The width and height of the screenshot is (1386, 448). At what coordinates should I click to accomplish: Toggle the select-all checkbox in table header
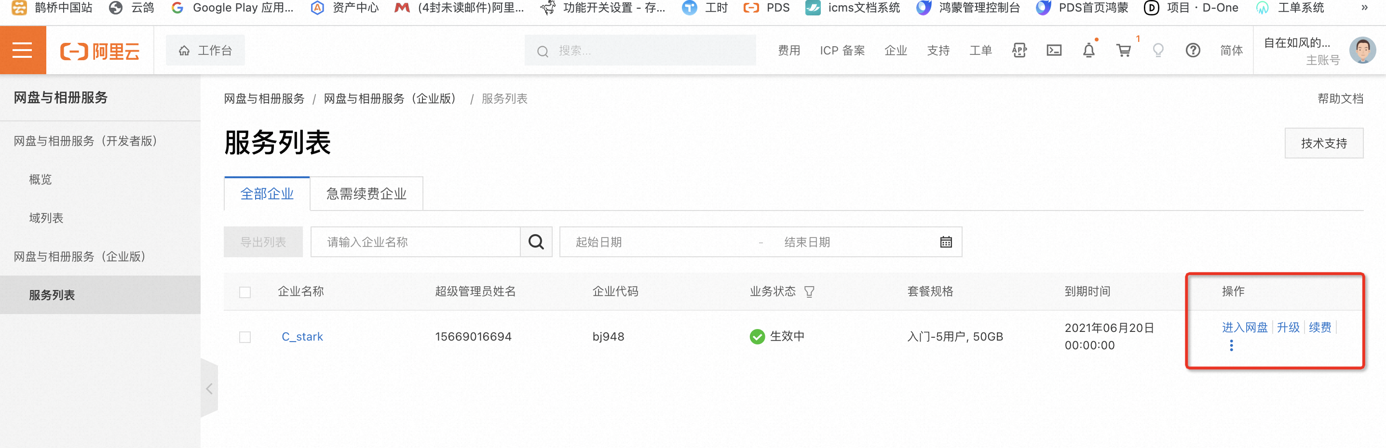(245, 292)
